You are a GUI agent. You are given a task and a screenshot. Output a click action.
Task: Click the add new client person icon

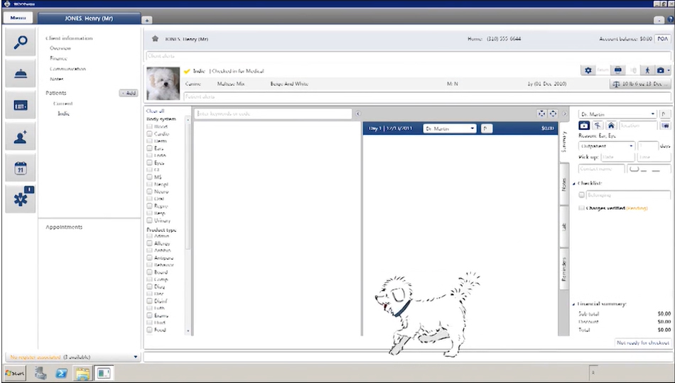tap(20, 137)
